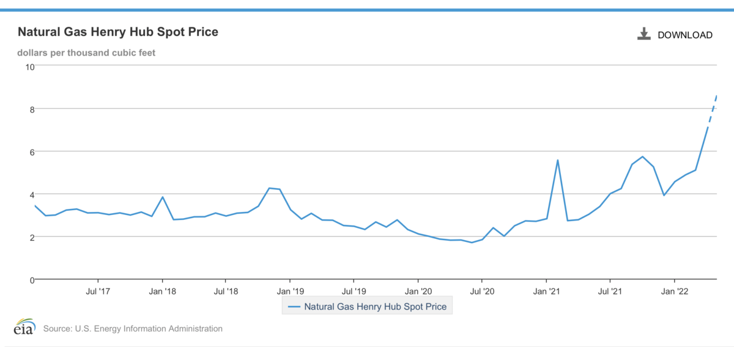Click the Jul '17 axis label
This screenshot has height=347, width=734.
tap(98, 291)
